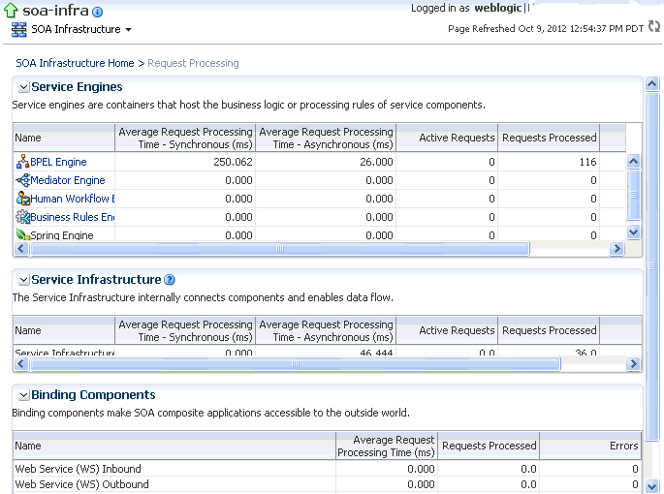Open the Service Infrastructure help icon
This screenshot has height=494, width=664.
[x=169, y=280]
